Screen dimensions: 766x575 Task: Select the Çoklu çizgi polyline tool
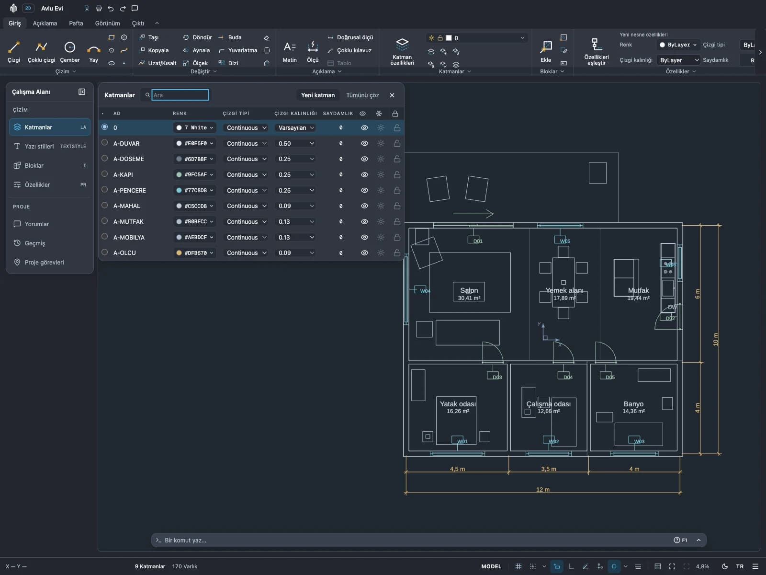pyautogui.click(x=41, y=52)
